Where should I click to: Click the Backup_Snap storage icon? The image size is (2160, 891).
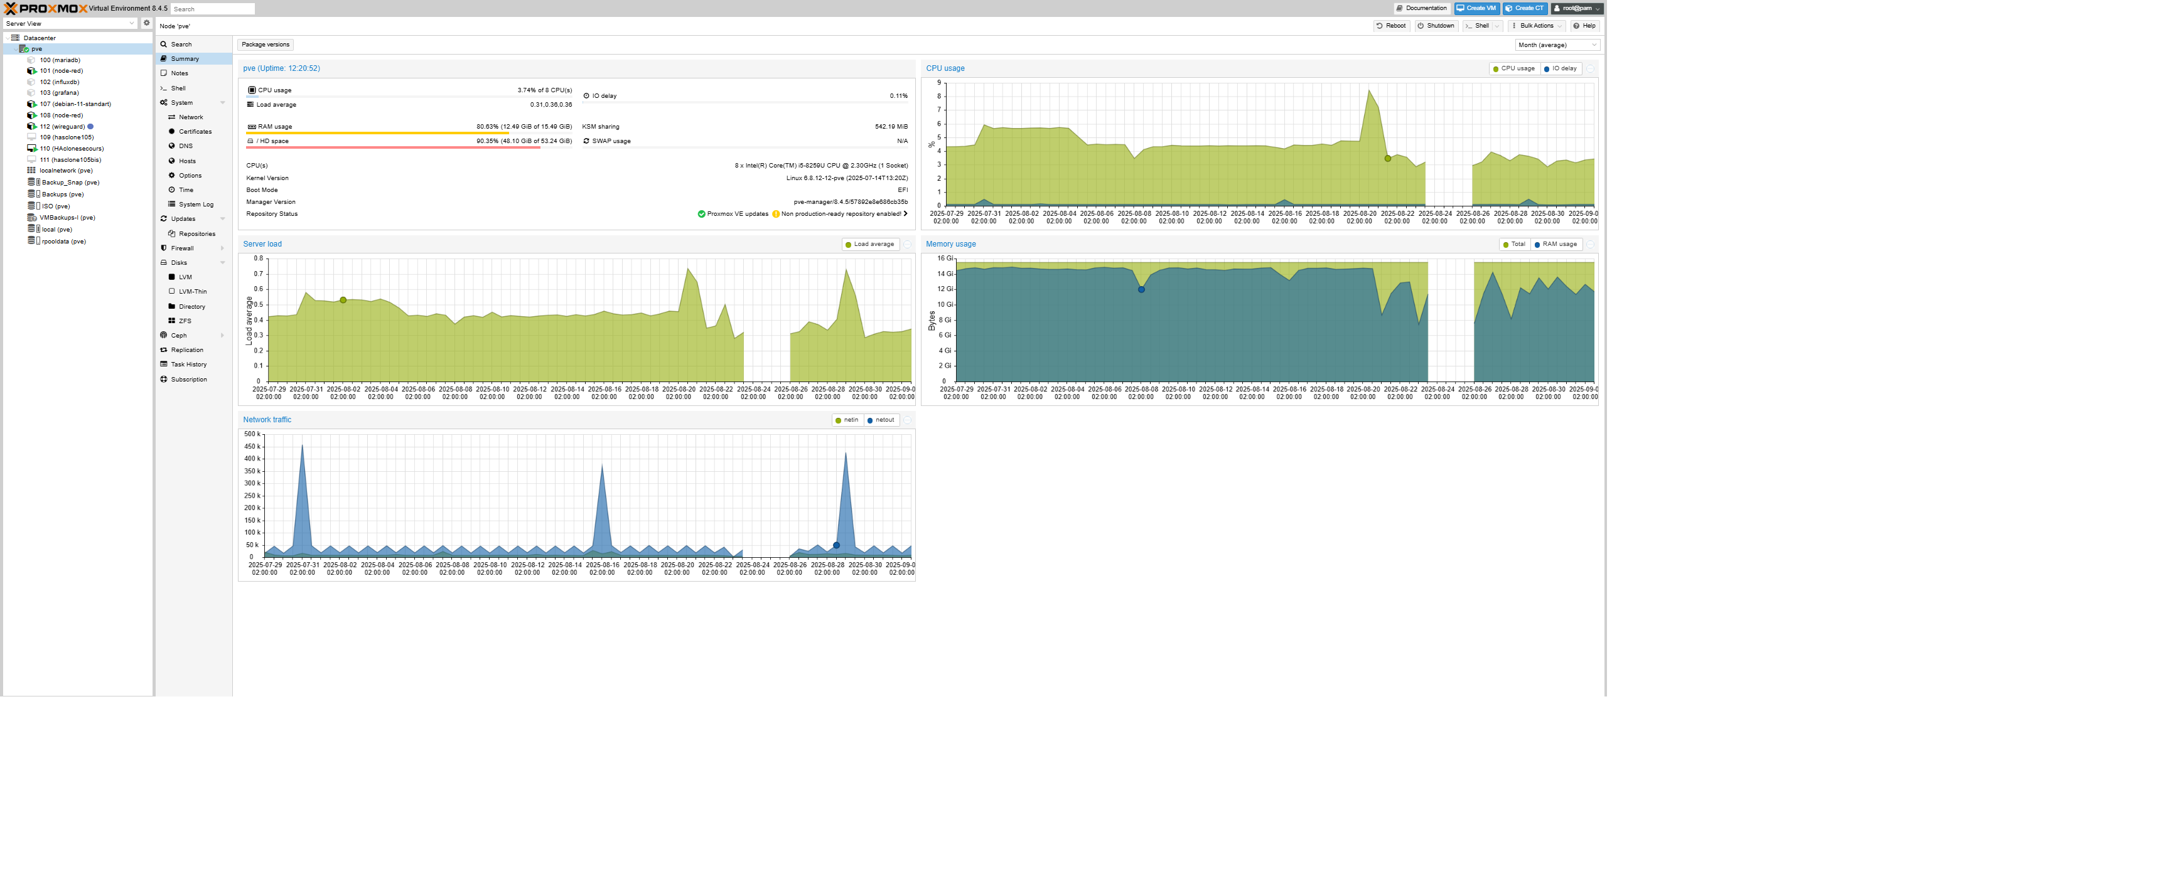coord(33,183)
